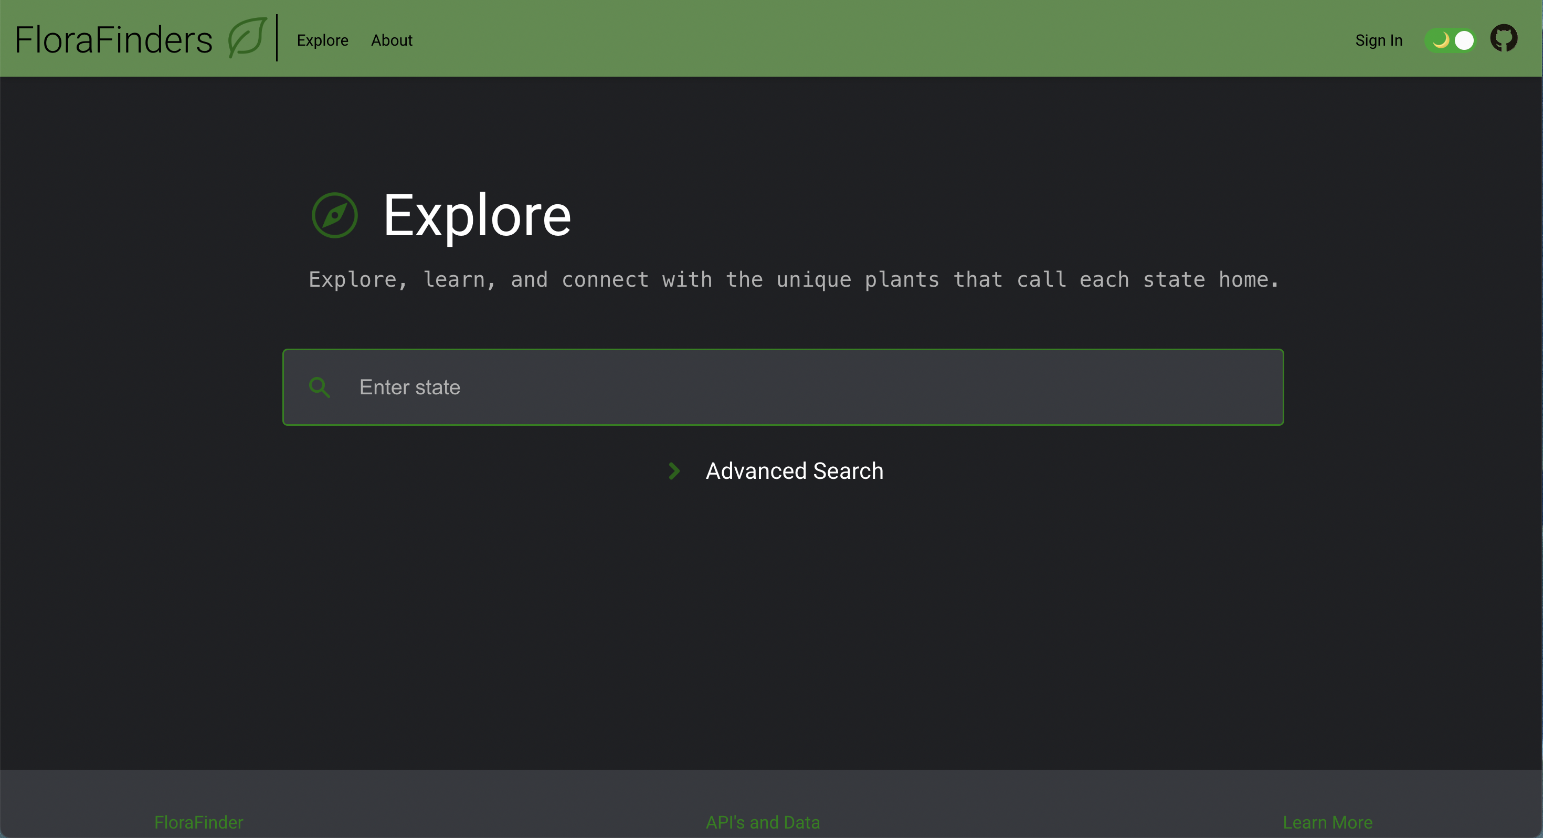1543x838 pixels.
Task: Toggle the dark mode switch
Action: click(x=1450, y=40)
